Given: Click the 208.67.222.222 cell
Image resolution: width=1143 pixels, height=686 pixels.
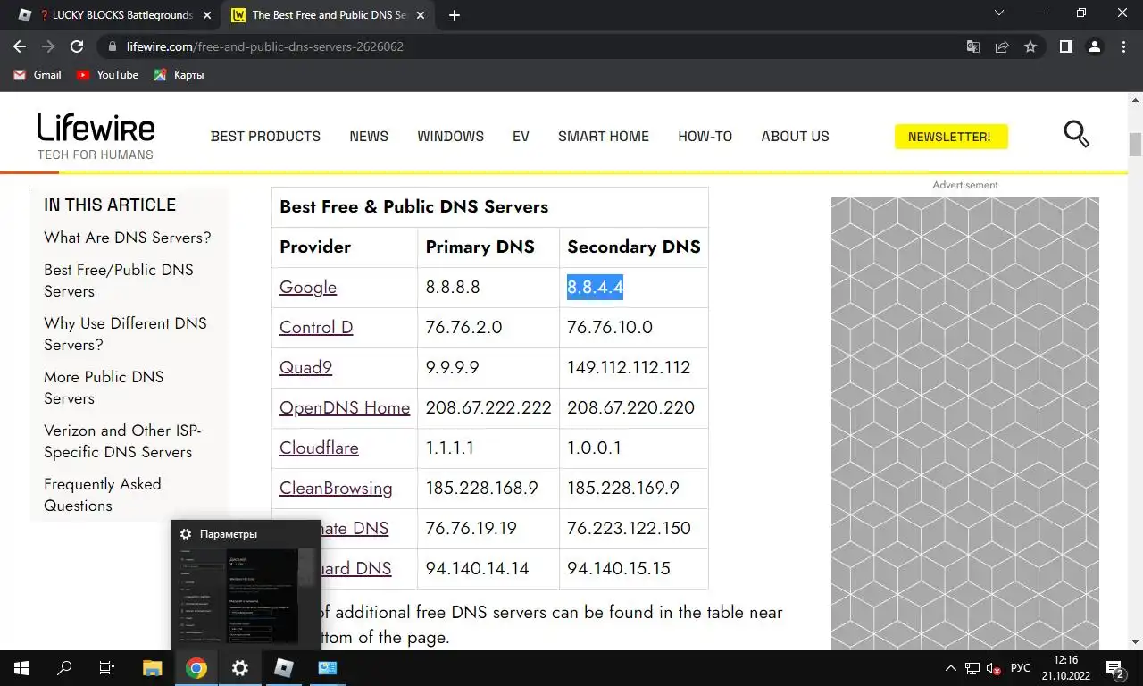Looking at the screenshot, I should (x=488, y=407).
